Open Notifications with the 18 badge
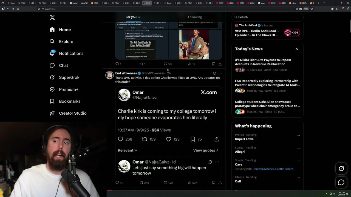351x197 pixels. click(66, 53)
